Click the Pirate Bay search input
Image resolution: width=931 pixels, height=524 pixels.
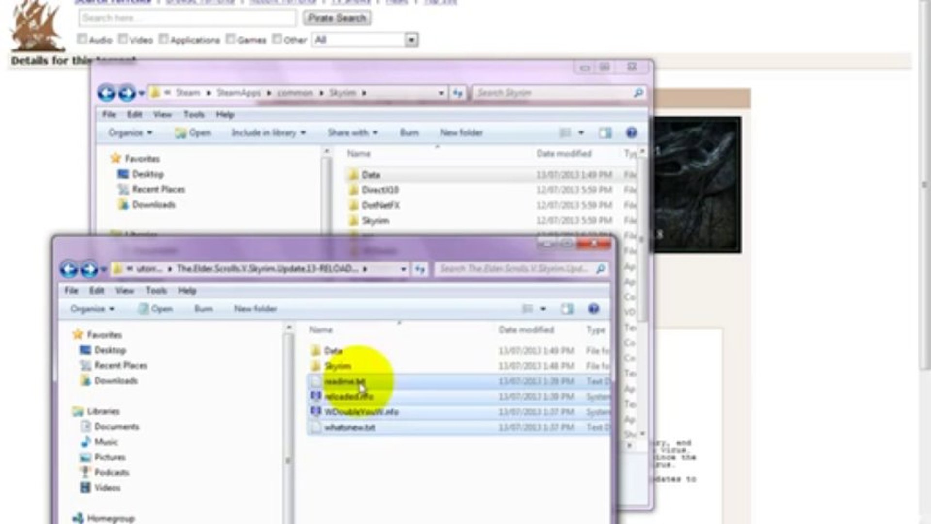click(187, 18)
